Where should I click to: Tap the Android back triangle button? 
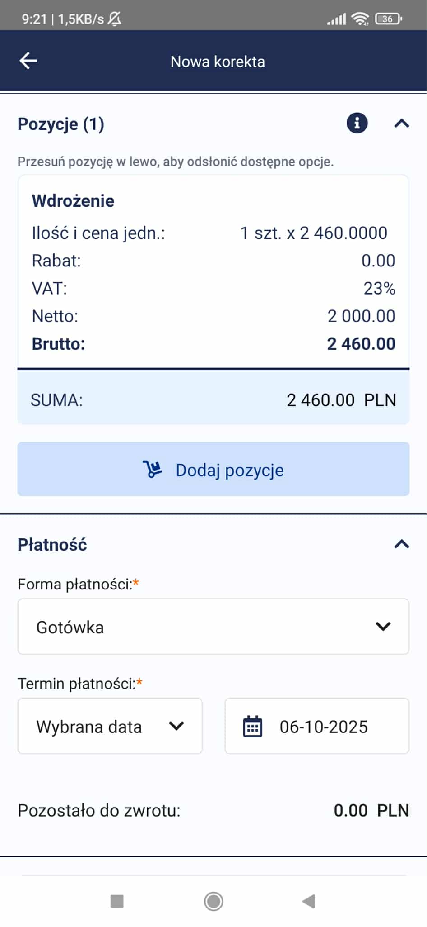coord(309,901)
